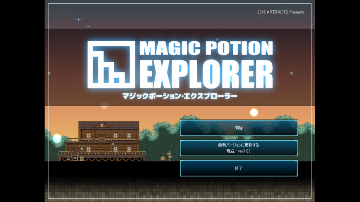Screen dimensions: 360x202
Task: Click the '2015 ARTIFACTS Presents' text
Action: (x=281, y=12)
